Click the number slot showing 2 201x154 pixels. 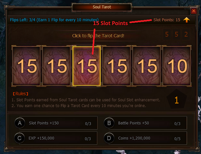click(186, 34)
